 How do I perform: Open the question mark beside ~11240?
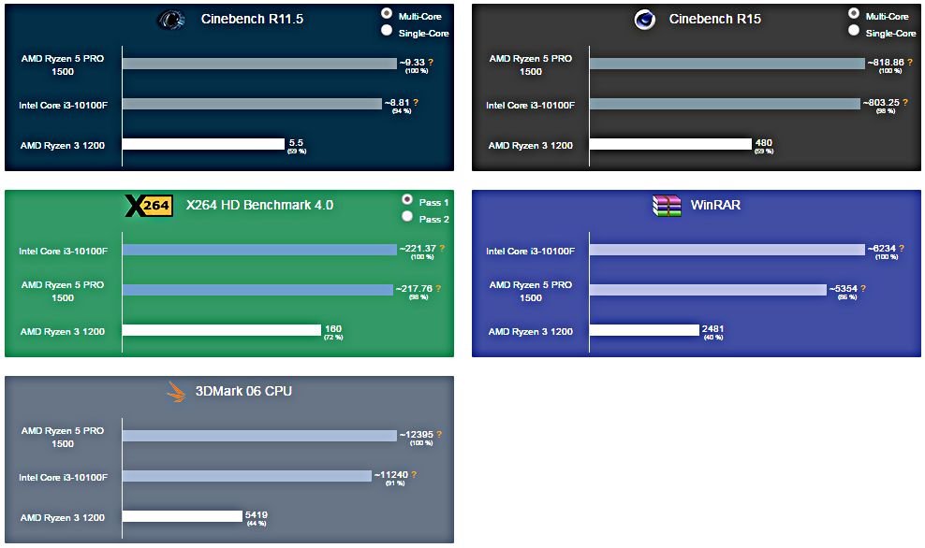[414, 474]
